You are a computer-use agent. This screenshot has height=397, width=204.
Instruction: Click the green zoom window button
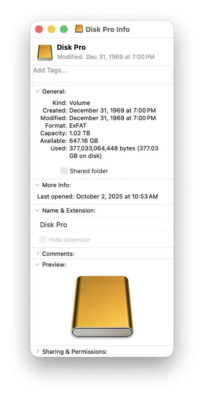point(64,29)
